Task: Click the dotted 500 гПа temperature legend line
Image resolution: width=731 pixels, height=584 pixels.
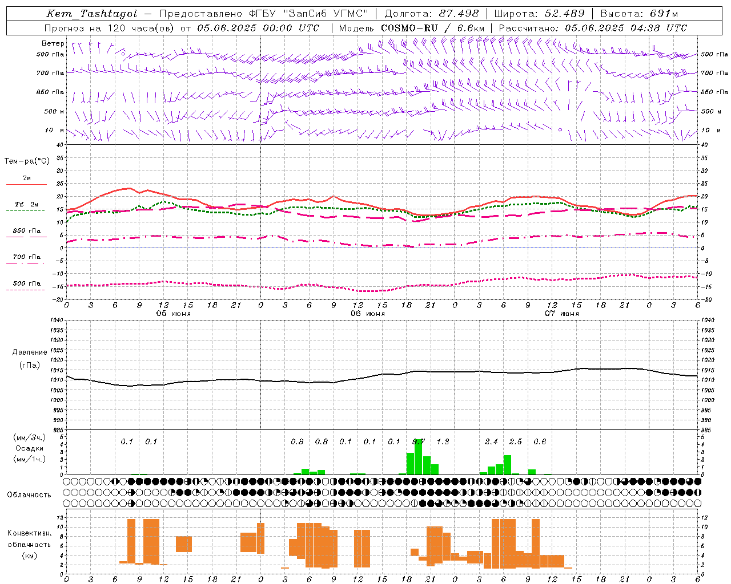Action: point(25,290)
